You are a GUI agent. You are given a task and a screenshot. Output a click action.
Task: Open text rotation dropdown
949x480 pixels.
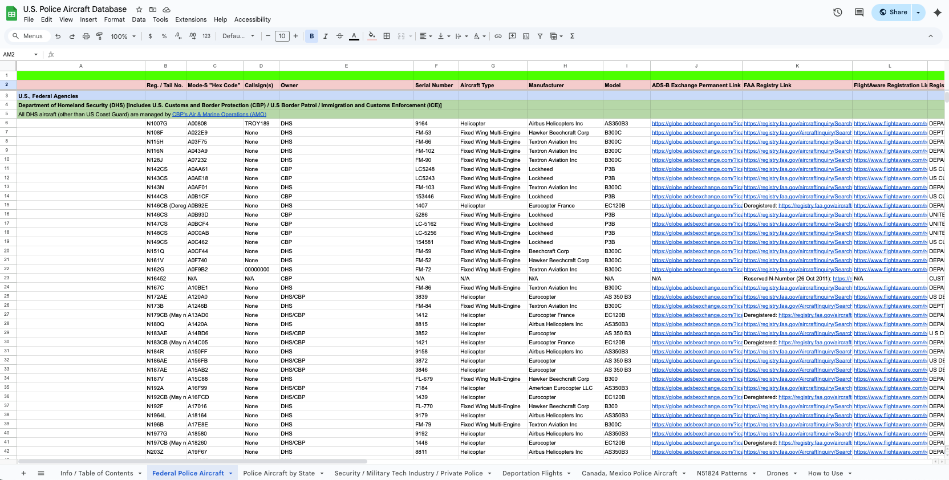tap(480, 36)
